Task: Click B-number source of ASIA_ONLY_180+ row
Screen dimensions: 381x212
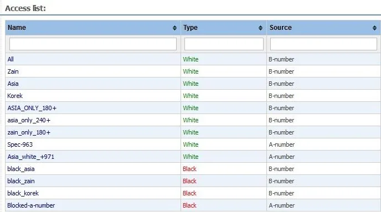Action: (x=281, y=108)
